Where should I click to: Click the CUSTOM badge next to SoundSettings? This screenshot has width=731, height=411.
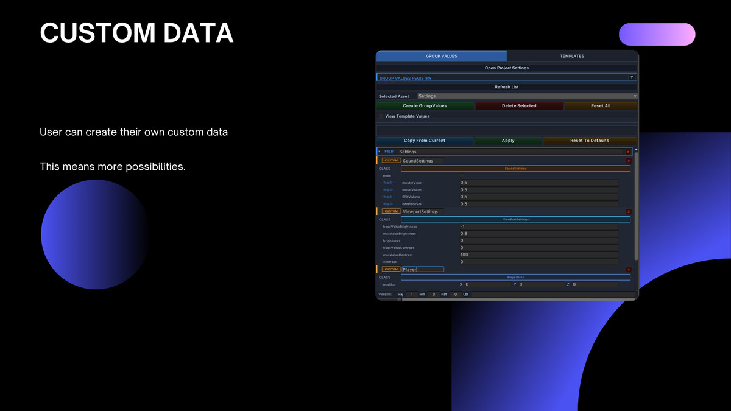pos(391,160)
